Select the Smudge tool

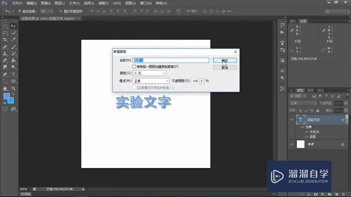pos(5,67)
